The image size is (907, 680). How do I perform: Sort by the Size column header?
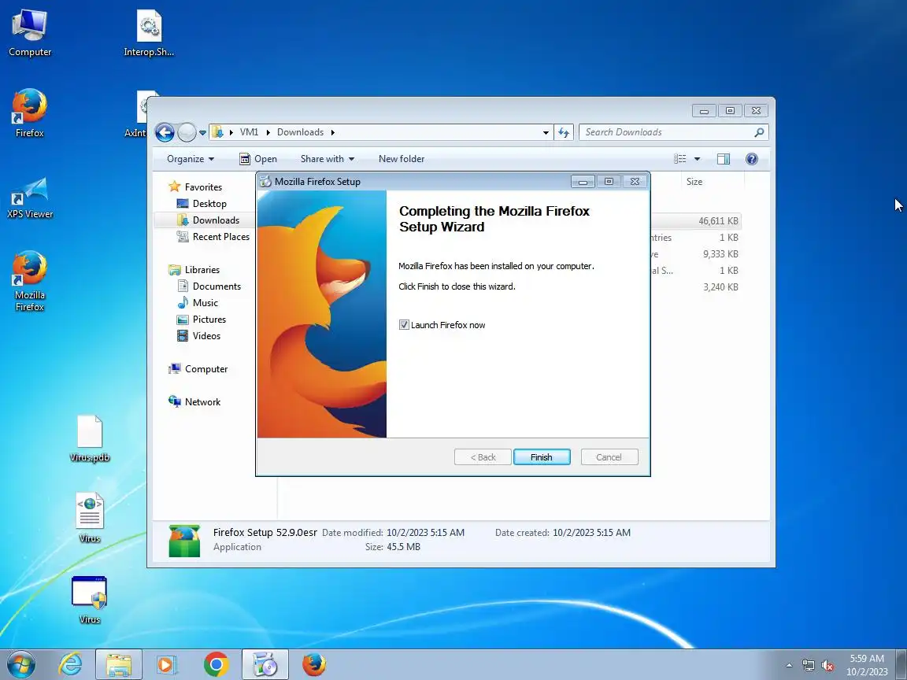[694, 182]
